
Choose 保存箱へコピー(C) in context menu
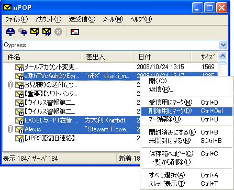[187, 154]
